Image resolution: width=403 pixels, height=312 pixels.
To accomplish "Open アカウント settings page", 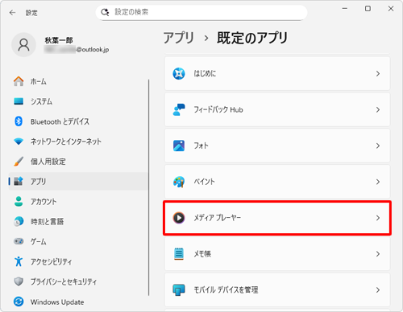I will click(78, 201).
